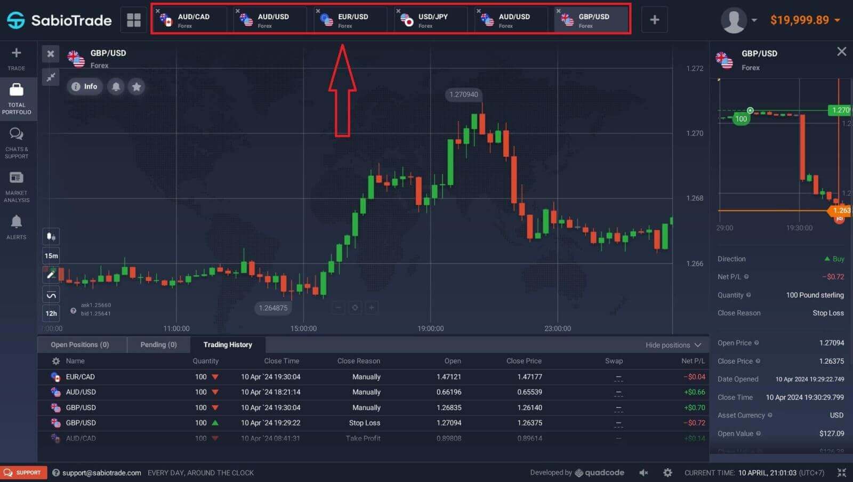Open the indicators tool on the chart
This screenshot has width=853, height=482.
[x=51, y=294]
